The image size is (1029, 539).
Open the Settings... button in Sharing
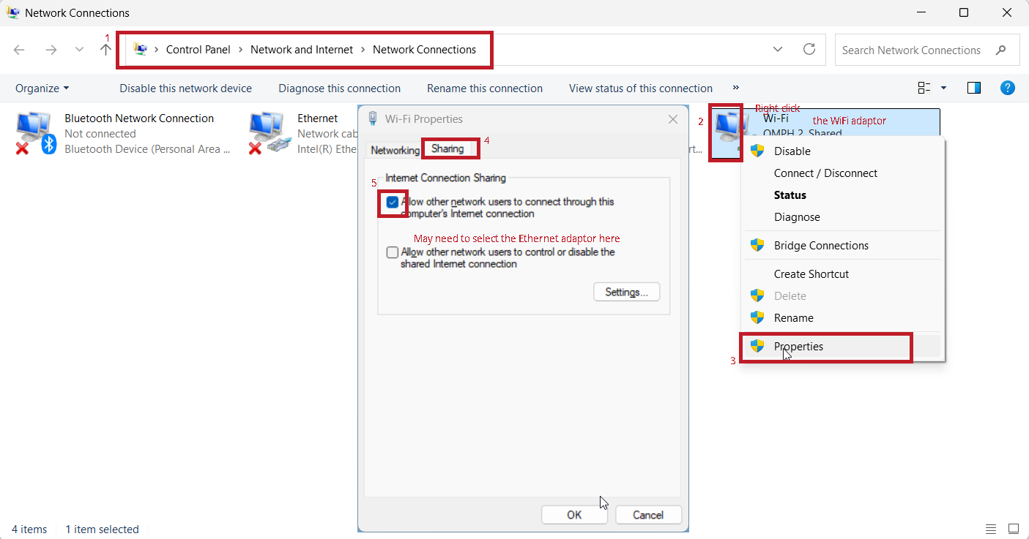pyautogui.click(x=626, y=293)
